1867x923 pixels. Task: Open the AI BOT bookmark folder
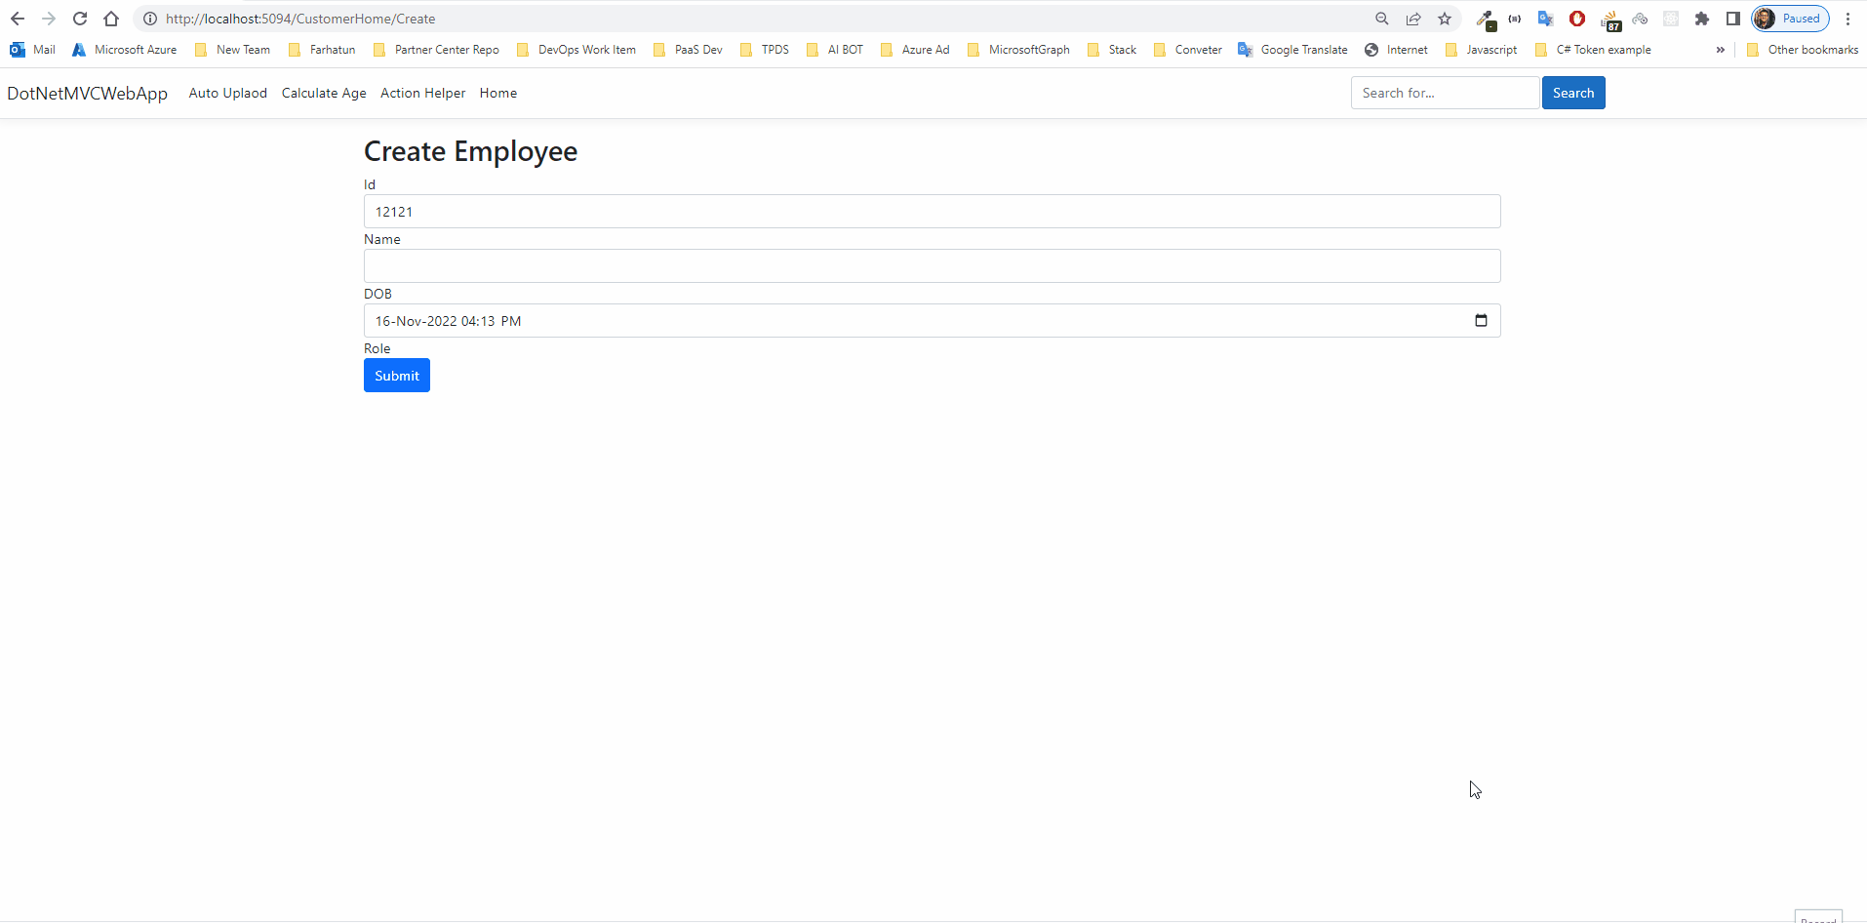[x=835, y=50]
